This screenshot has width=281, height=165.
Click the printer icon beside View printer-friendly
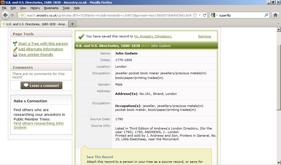[15, 54]
